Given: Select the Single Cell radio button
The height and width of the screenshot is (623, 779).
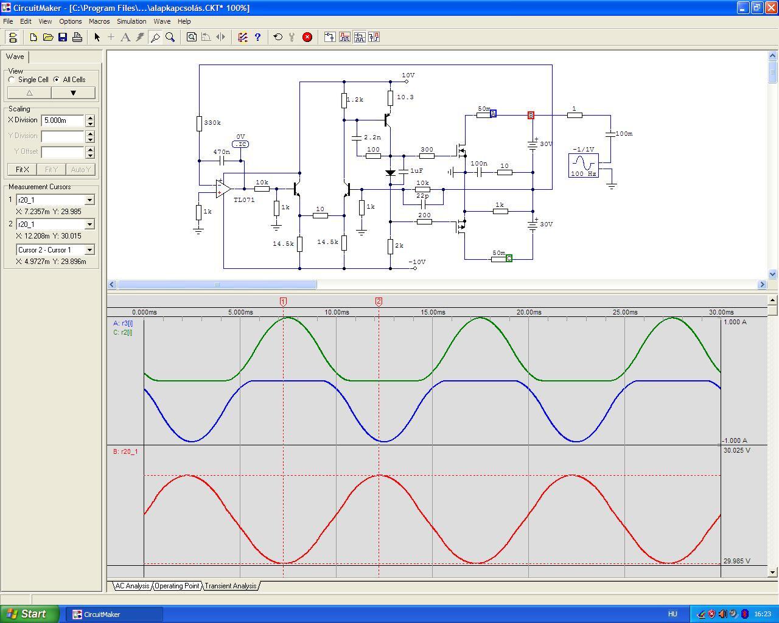Looking at the screenshot, I should (12, 80).
